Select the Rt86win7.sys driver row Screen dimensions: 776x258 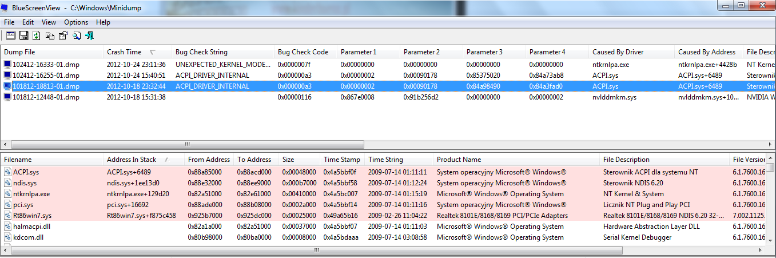[x=388, y=216]
